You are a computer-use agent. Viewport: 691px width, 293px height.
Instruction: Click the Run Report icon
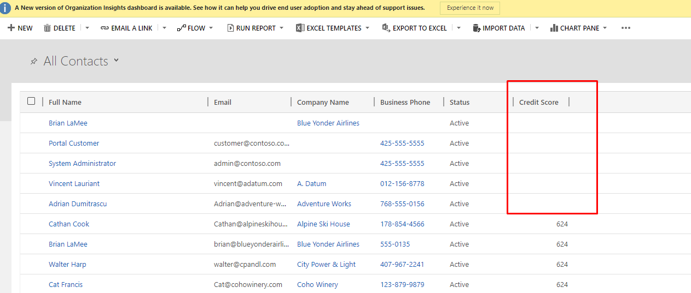point(230,28)
